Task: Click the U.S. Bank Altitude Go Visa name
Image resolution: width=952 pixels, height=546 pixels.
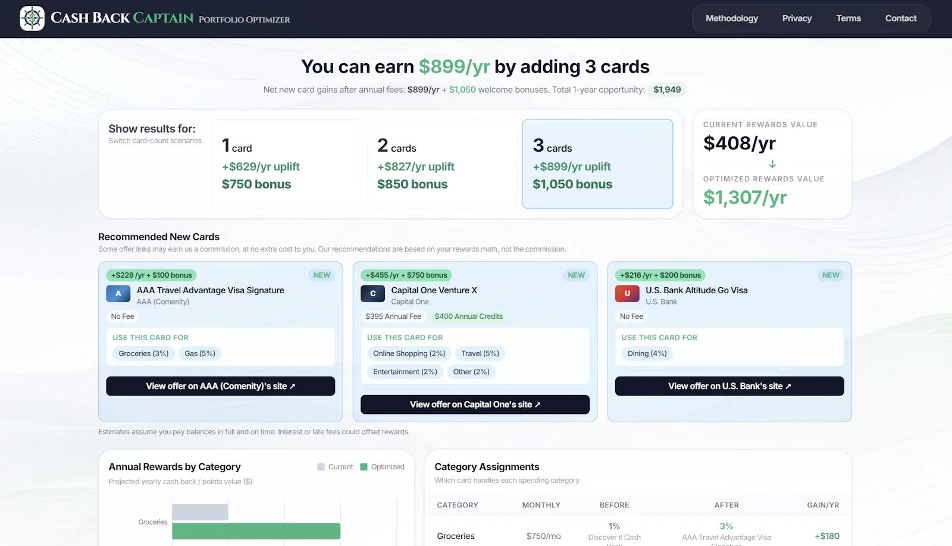Action: click(697, 290)
